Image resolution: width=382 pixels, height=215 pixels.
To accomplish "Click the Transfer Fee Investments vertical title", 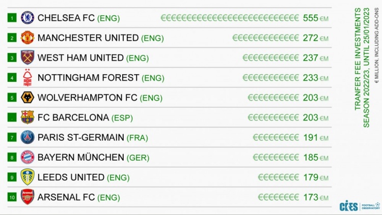I will click(362, 68).
